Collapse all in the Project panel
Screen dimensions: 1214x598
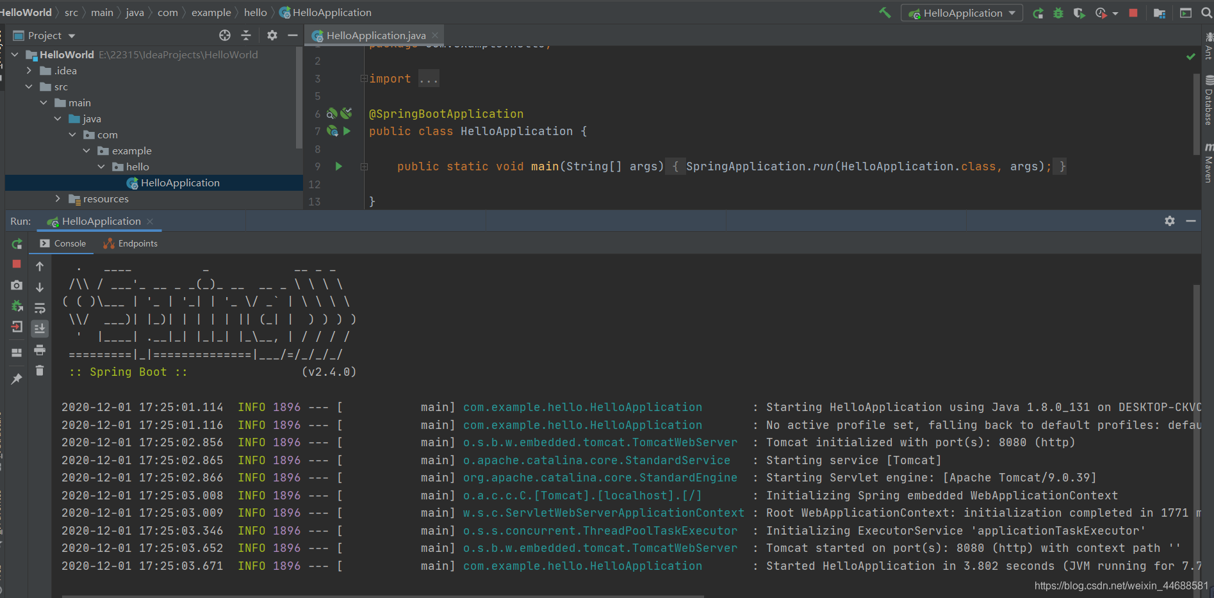pos(246,35)
